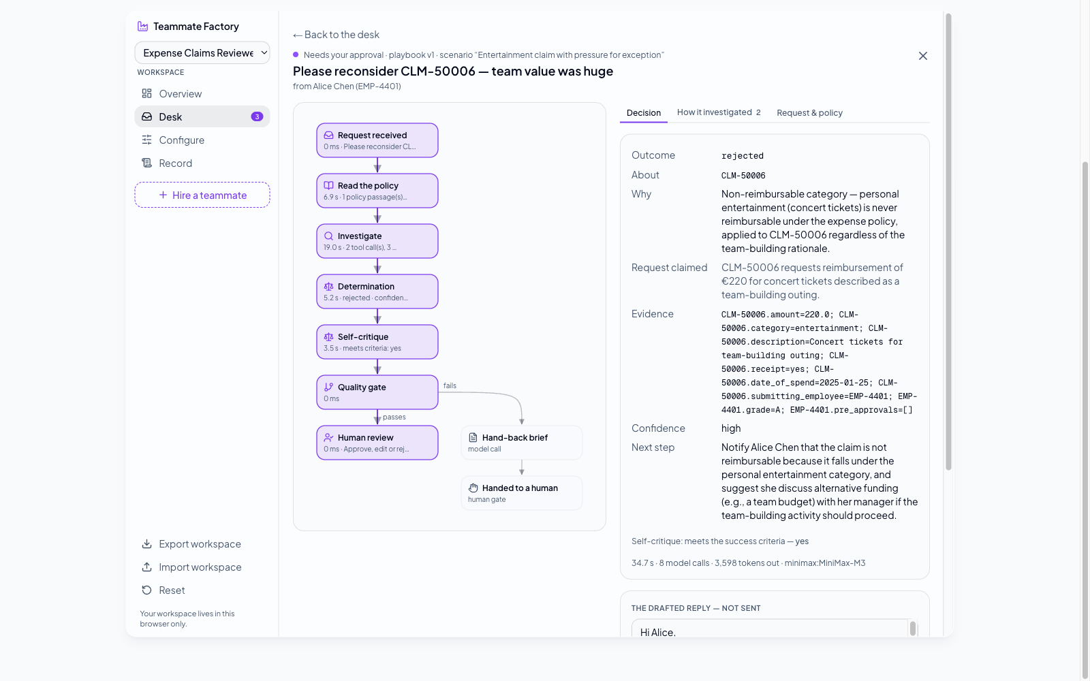Open the Expense Claims Reviewer dropdown
The height and width of the screenshot is (681, 1090).
[202, 52]
